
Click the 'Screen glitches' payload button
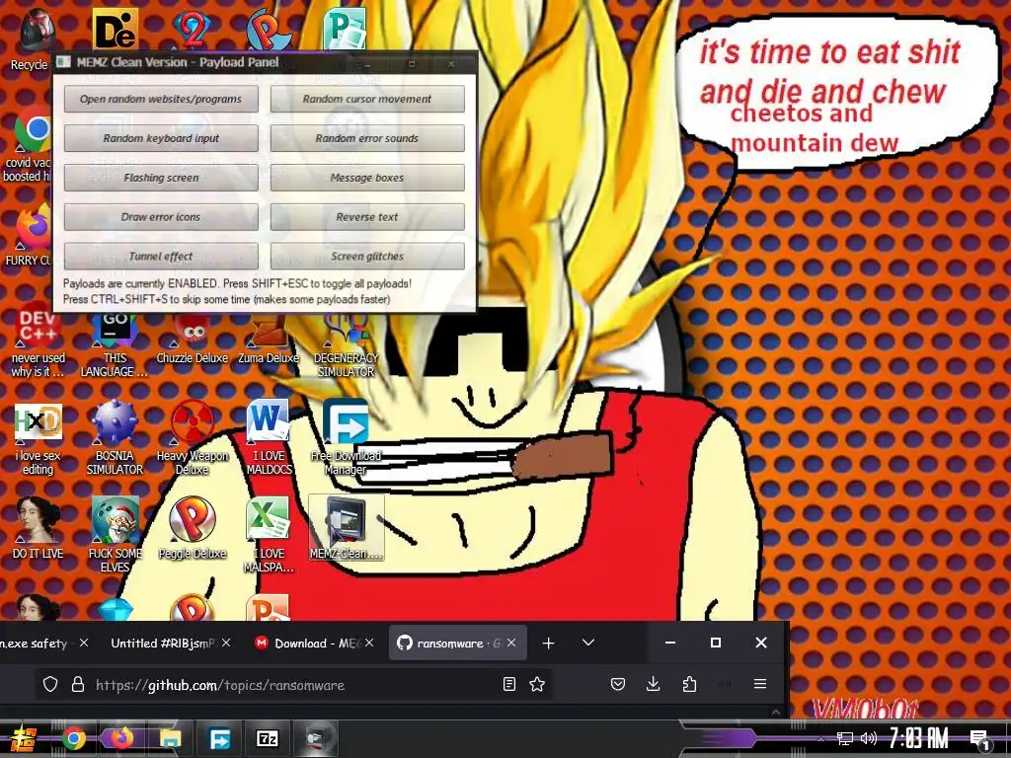[367, 257]
